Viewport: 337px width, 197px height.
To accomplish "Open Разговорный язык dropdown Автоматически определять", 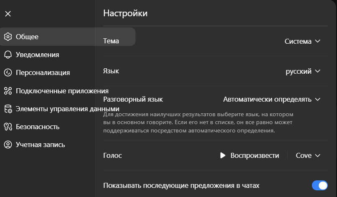I will click(x=272, y=100).
